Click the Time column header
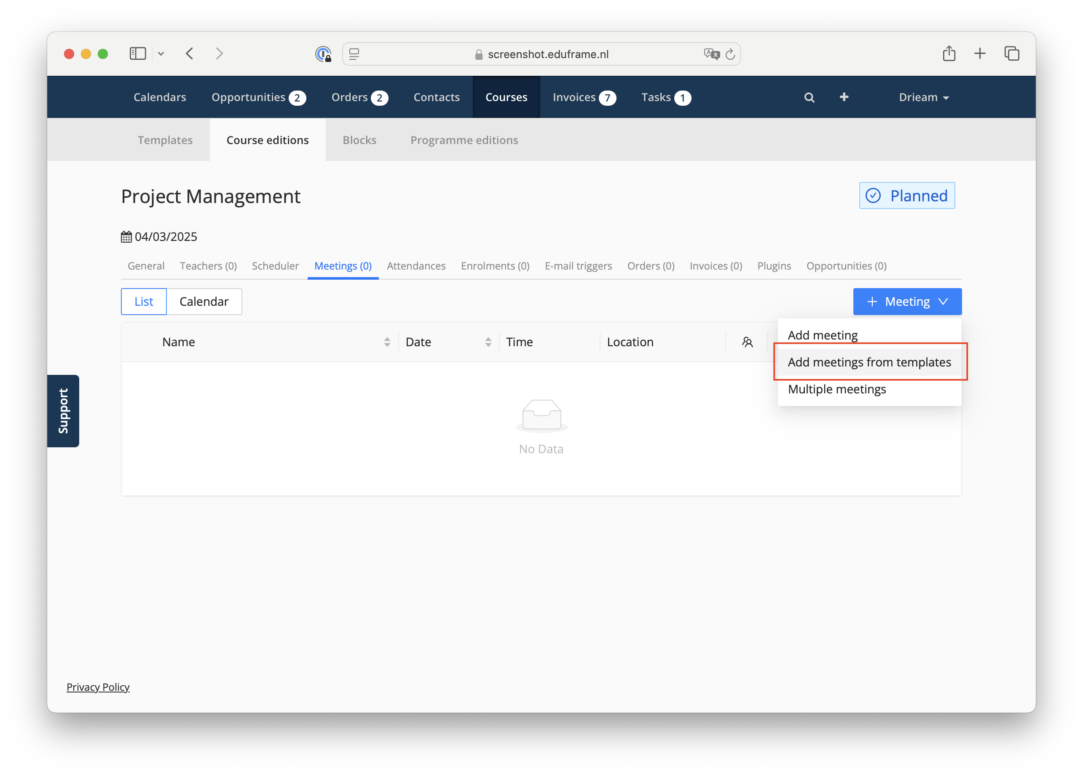The height and width of the screenshot is (775, 1083). pos(519,342)
